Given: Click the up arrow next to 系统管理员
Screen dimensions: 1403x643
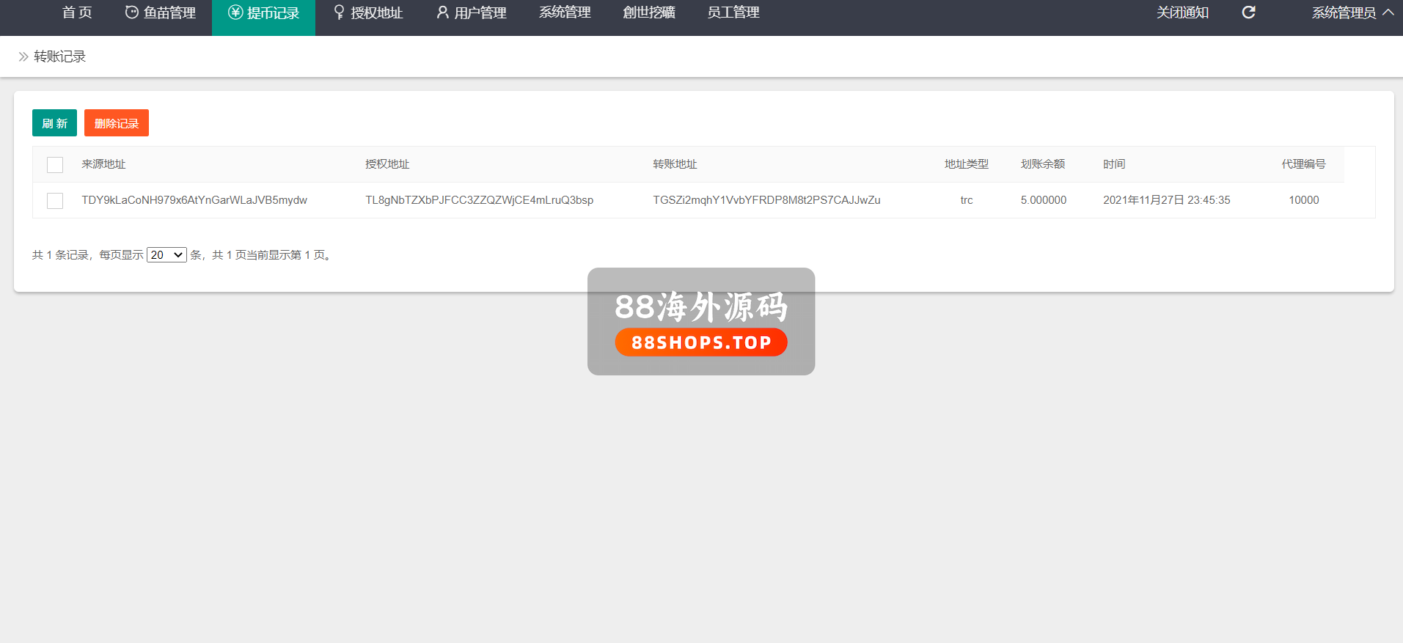Looking at the screenshot, I should pyautogui.click(x=1388, y=12).
